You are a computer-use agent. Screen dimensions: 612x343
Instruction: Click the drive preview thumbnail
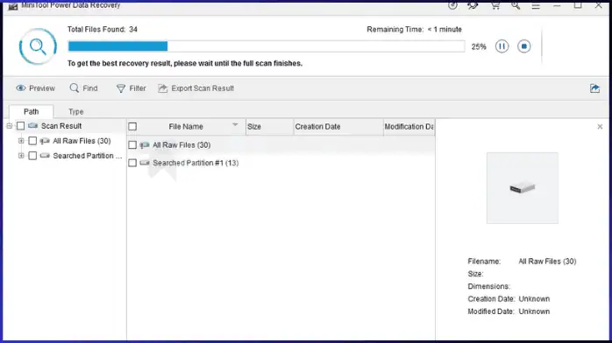(x=523, y=187)
